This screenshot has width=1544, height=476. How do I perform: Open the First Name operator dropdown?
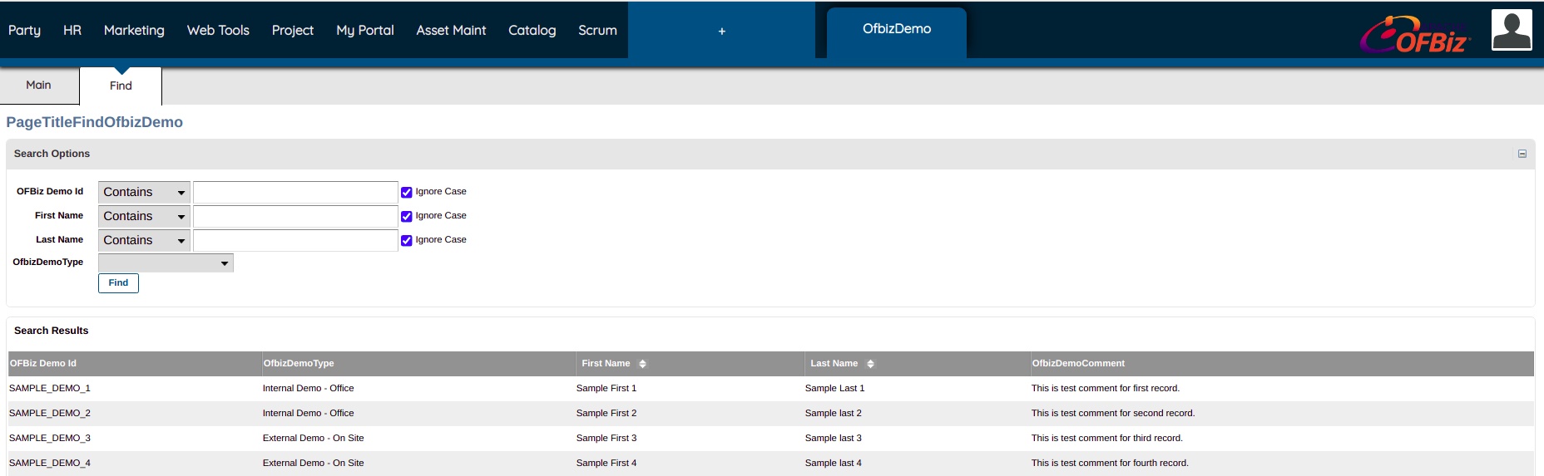tap(144, 216)
